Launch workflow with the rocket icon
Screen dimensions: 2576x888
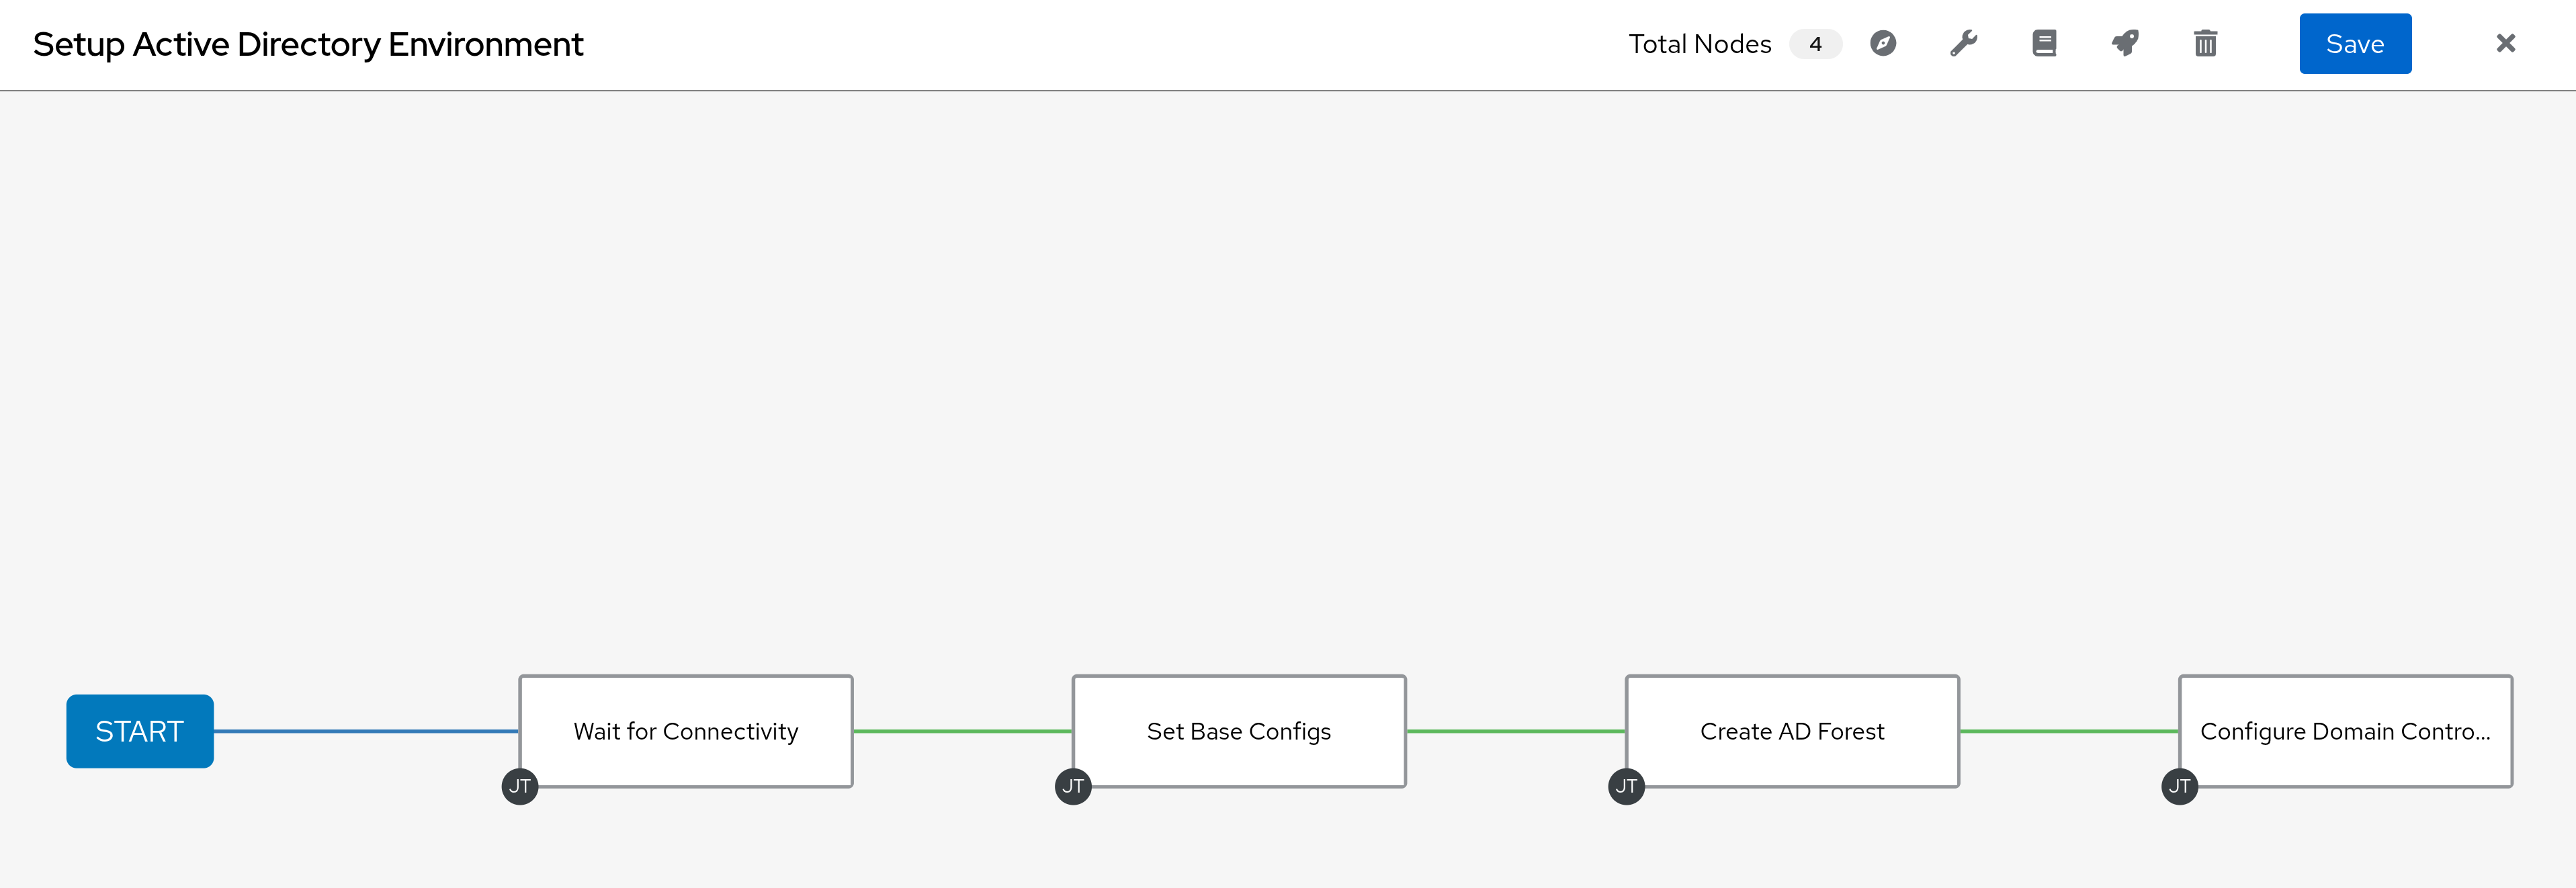[x=2125, y=44]
